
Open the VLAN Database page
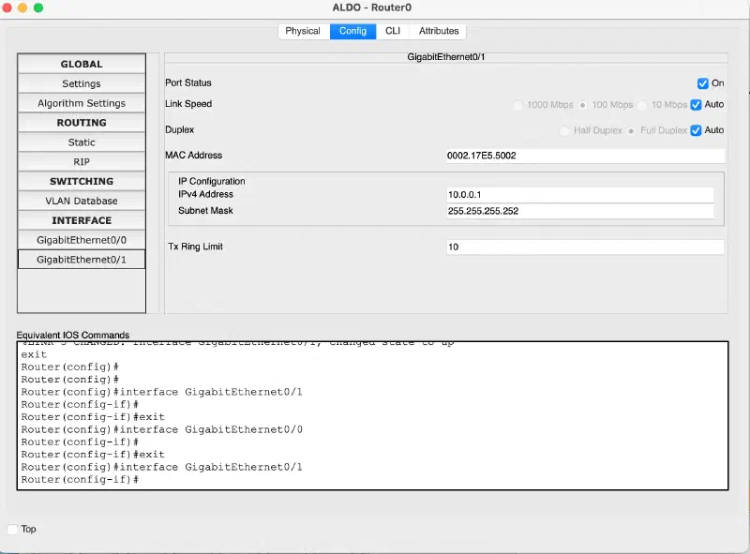82,201
